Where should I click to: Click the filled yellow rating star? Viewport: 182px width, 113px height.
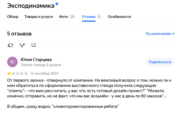pos(9,73)
